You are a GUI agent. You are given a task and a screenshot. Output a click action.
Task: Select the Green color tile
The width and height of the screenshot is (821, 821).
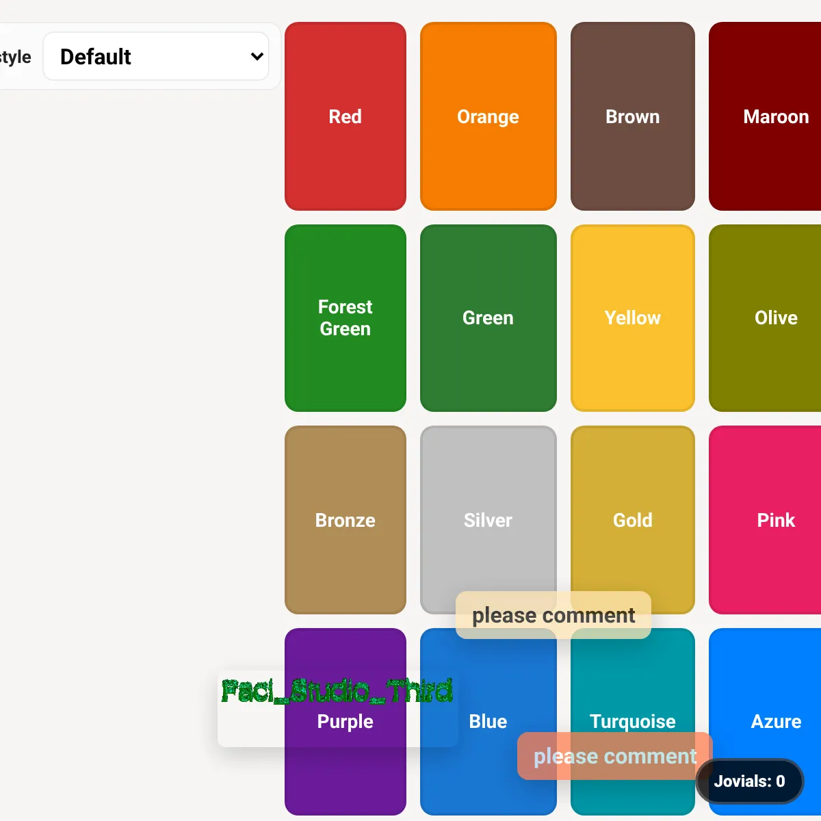pyautogui.click(x=488, y=317)
